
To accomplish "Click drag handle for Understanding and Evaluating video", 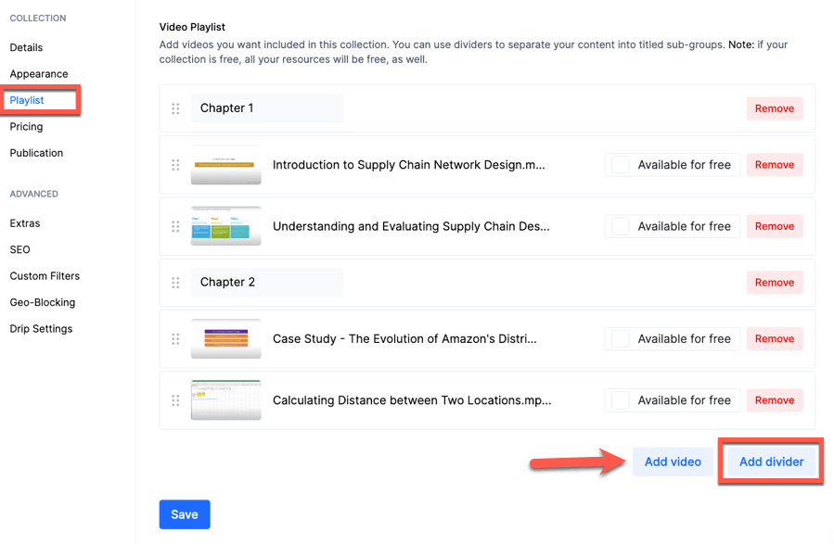I will (x=175, y=226).
